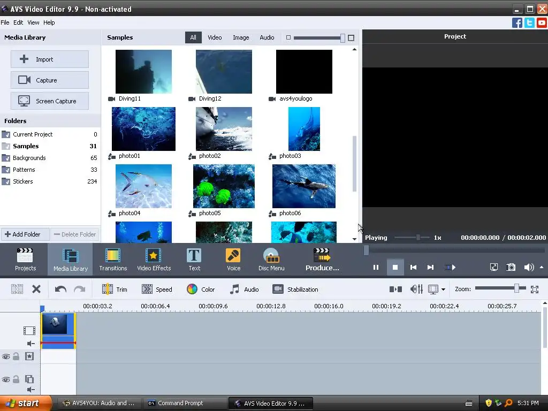This screenshot has height=411, width=548.
Task: Open the Facebook link icon
Action: click(x=517, y=22)
